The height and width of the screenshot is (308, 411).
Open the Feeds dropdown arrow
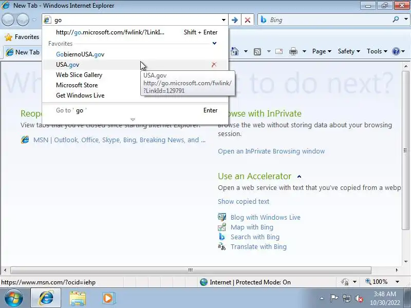coord(269,51)
